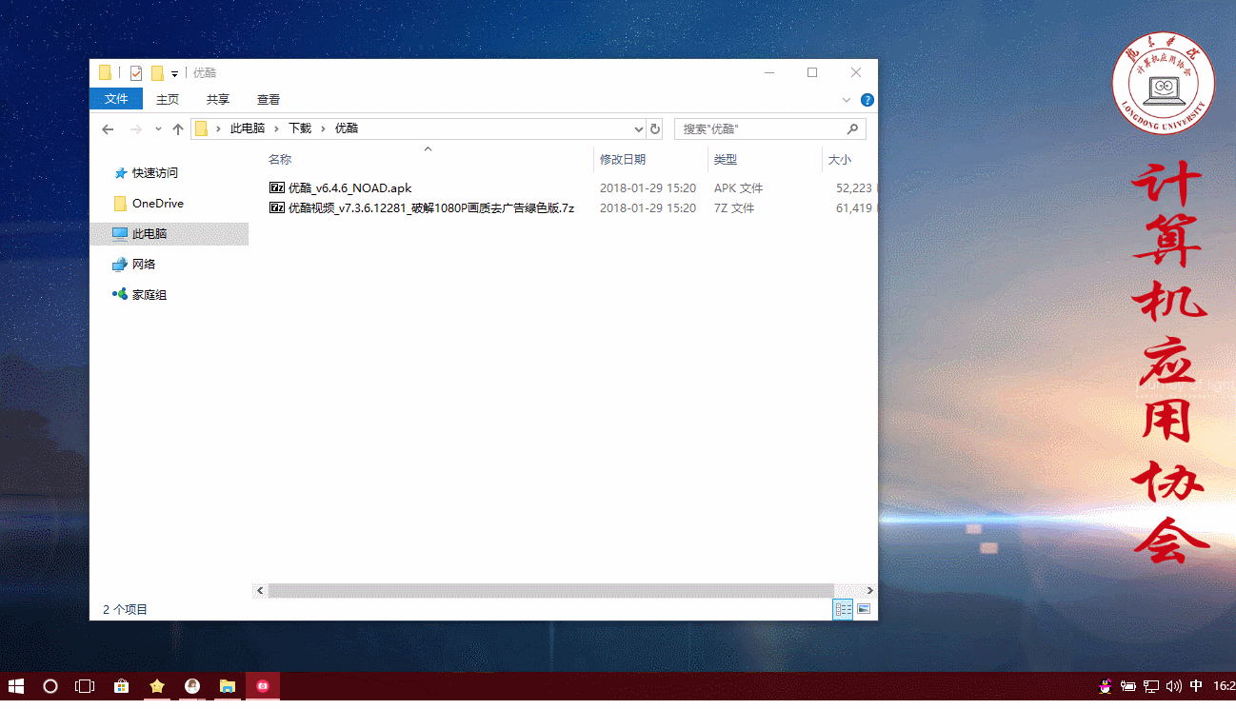Click the New Folder quick access icon in title bar
1236x709 pixels.
pos(157,72)
